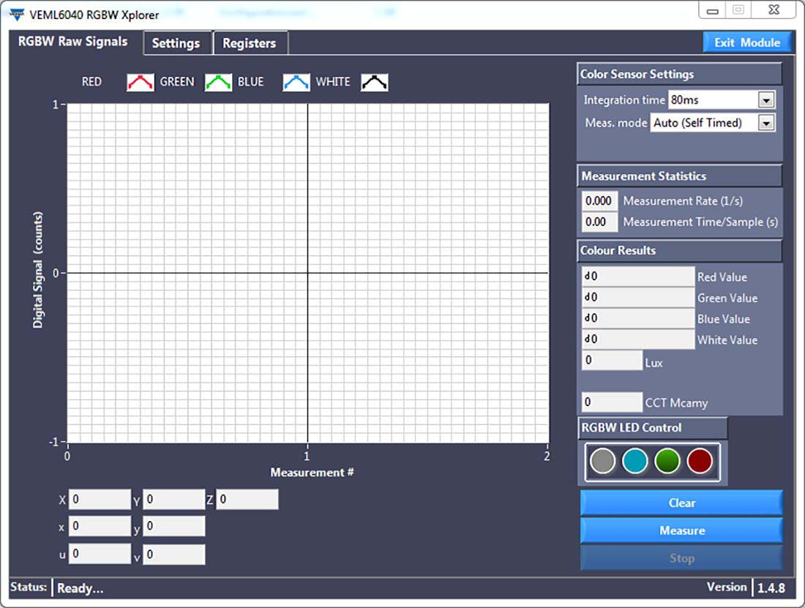Toggle the white LED in RGBW LED Control
This screenshot has height=608, width=805.
pyautogui.click(x=602, y=460)
